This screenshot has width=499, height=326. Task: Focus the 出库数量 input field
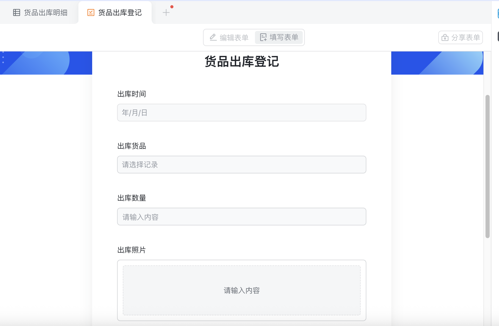(x=241, y=217)
